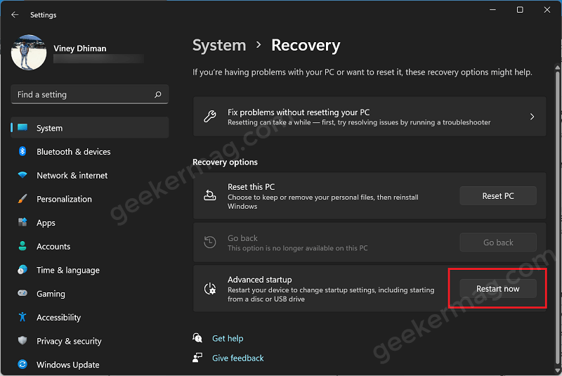Click the Viney Dhiman account name
Screen dimensions: 562x376
[x=80, y=48]
